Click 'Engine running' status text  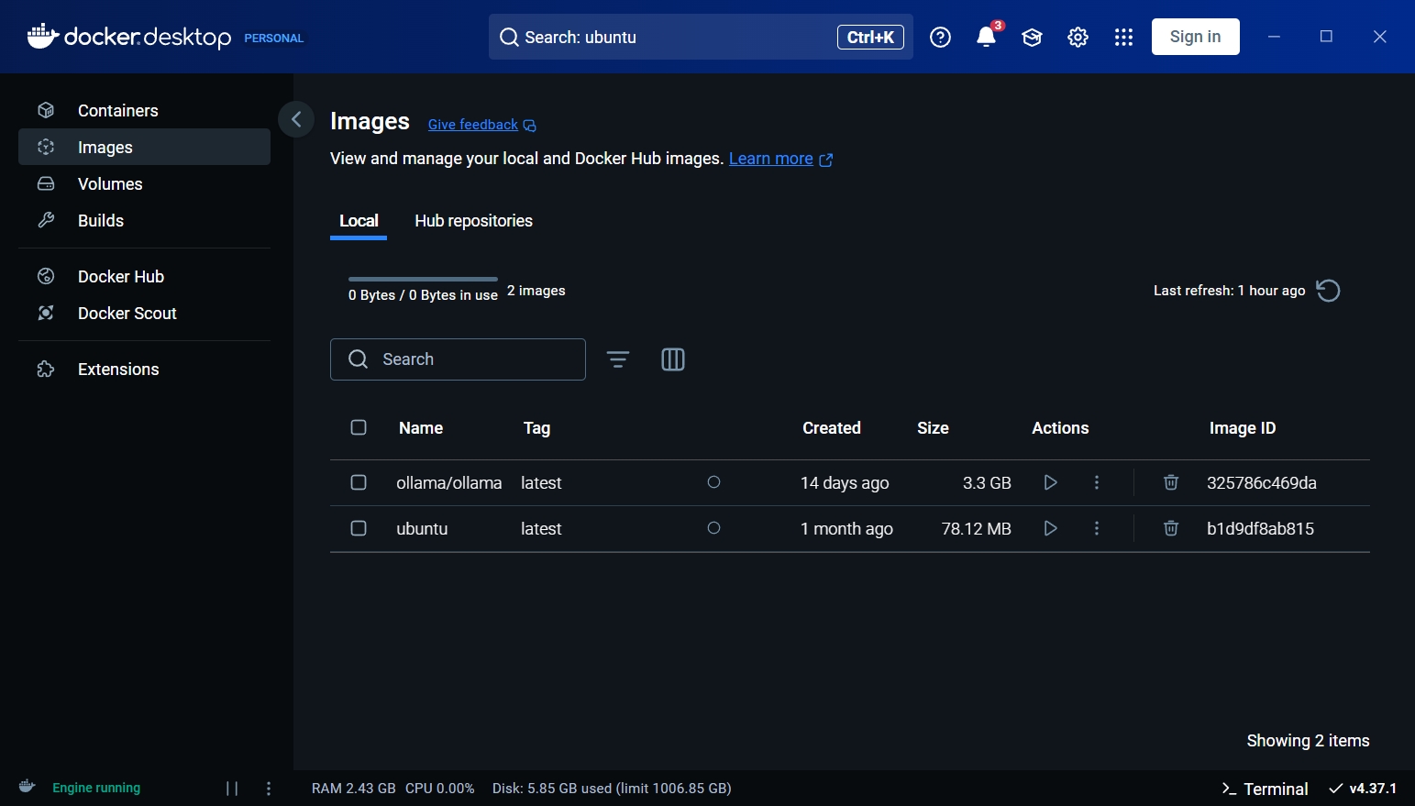click(x=96, y=788)
